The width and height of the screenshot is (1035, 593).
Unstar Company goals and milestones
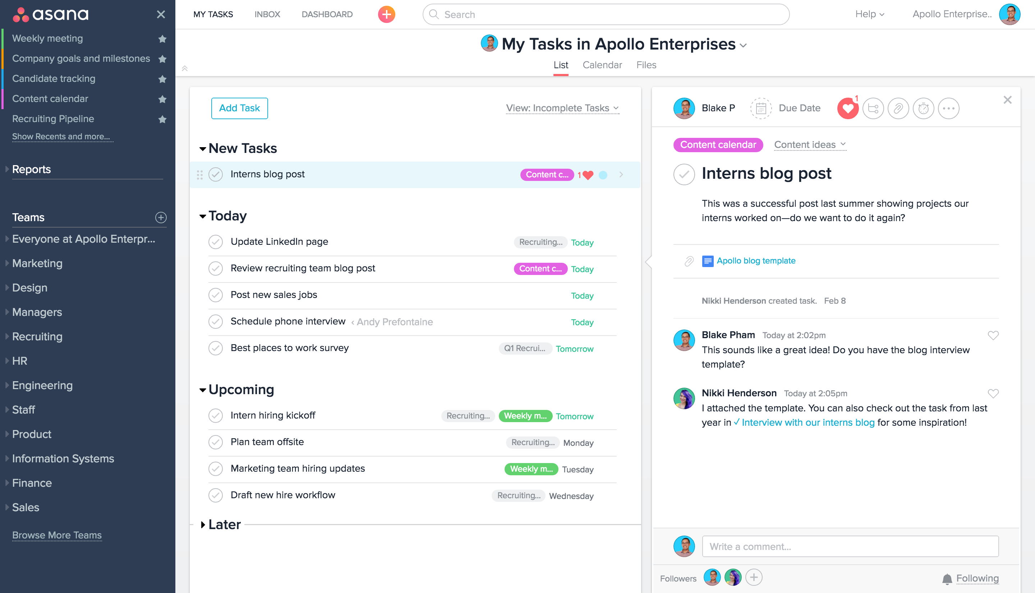click(162, 59)
